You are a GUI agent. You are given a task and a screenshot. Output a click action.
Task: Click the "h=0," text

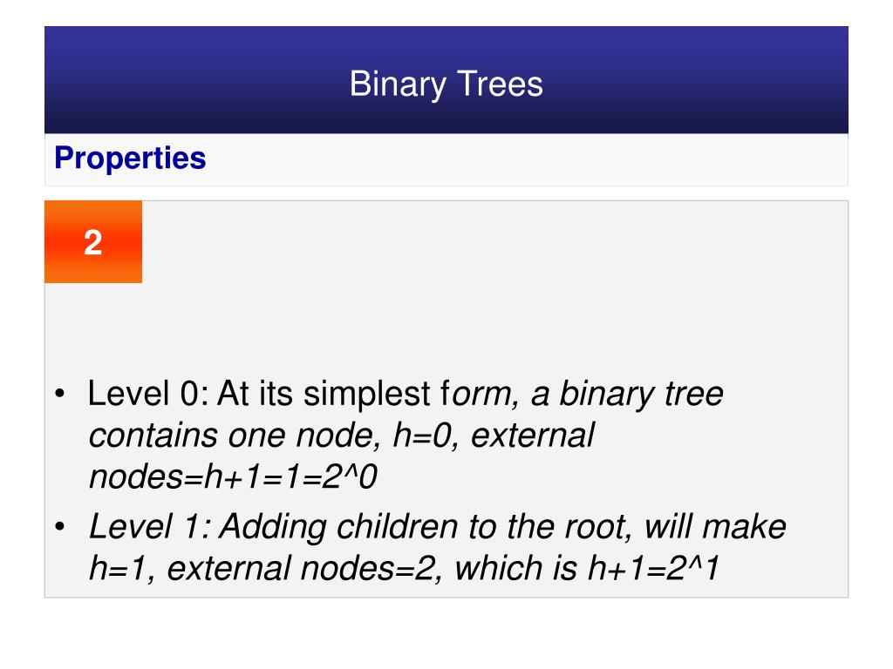422,436
